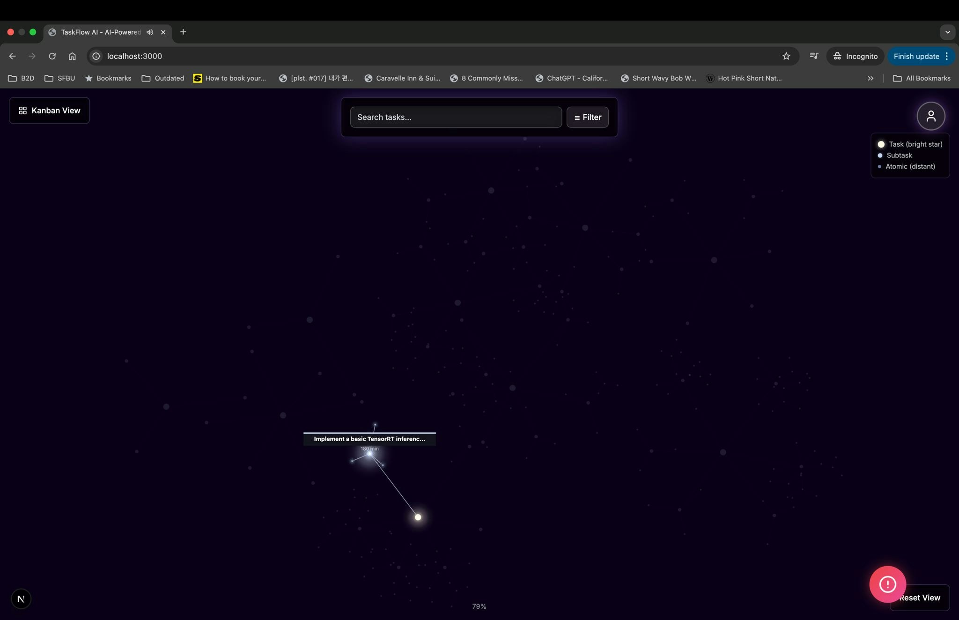Viewport: 959px width, 620px height.
Task: Click the pink alert notification icon
Action: point(887,584)
